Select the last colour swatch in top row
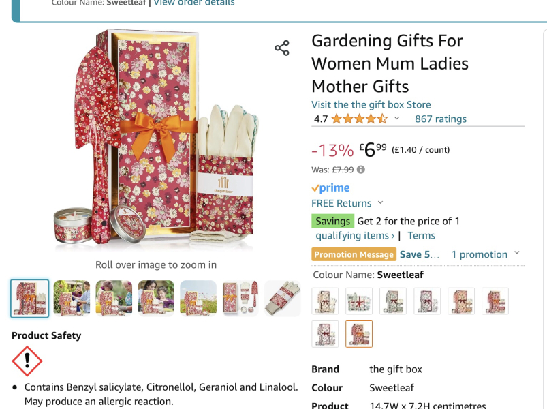Viewport: 547px width, 409px height. tap(495, 301)
